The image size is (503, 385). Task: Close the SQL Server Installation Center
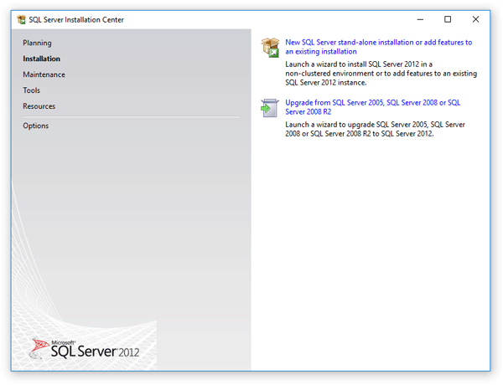coord(475,19)
